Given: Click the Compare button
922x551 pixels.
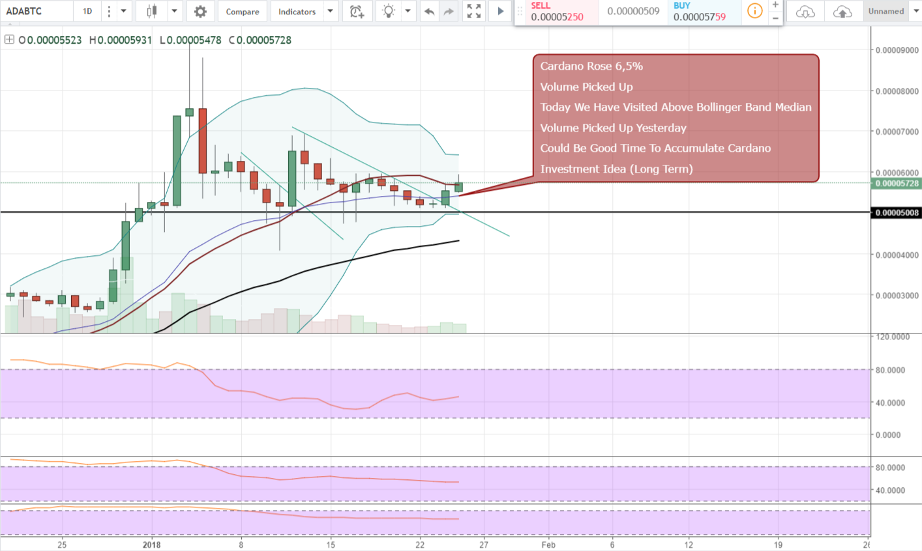Looking at the screenshot, I should (243, 11).
